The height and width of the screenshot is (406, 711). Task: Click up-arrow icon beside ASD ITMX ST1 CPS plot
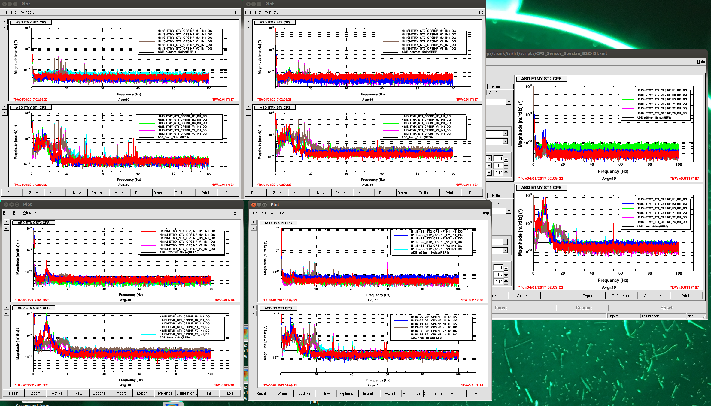(248, 113)
